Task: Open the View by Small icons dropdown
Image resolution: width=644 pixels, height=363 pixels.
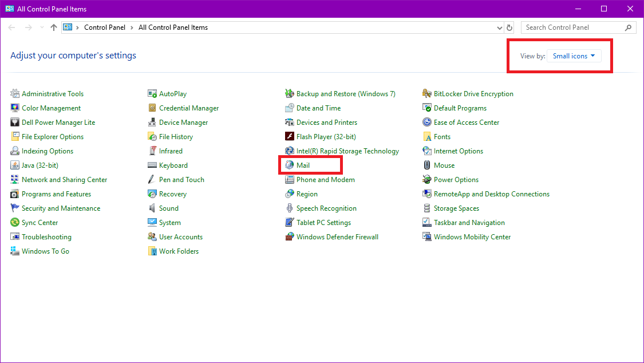Action: (574, 56)
